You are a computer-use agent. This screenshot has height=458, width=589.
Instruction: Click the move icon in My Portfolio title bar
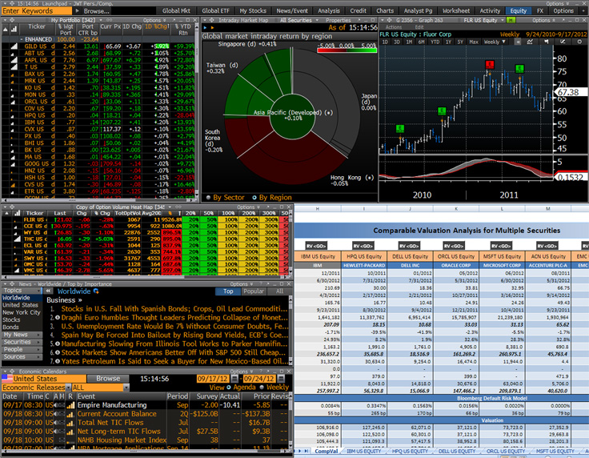click(x=12, y=20)
